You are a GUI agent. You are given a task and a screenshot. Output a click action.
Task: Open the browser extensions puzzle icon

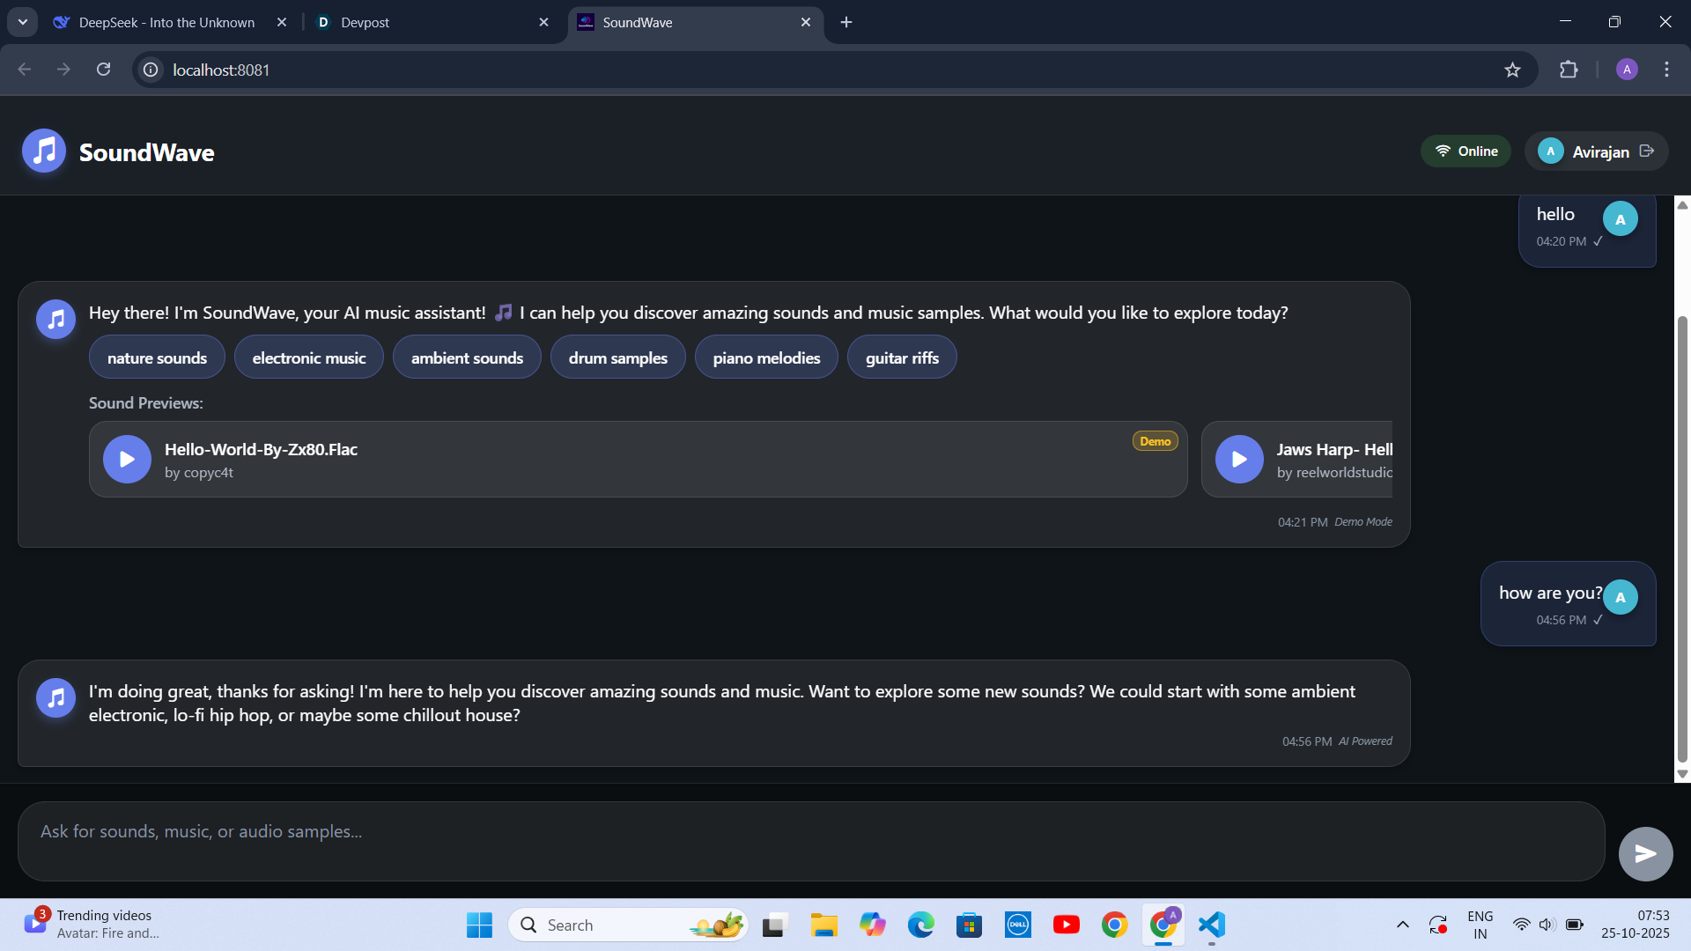(1569, 70)
